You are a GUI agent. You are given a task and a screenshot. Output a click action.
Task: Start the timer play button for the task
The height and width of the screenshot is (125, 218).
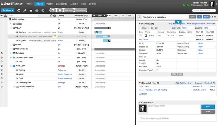pos(200,17)
